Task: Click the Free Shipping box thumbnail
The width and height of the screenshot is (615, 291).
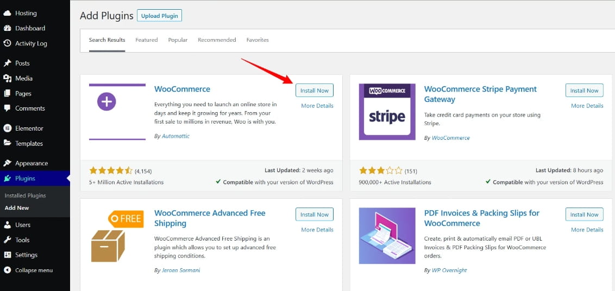Action: coord(117,236)
